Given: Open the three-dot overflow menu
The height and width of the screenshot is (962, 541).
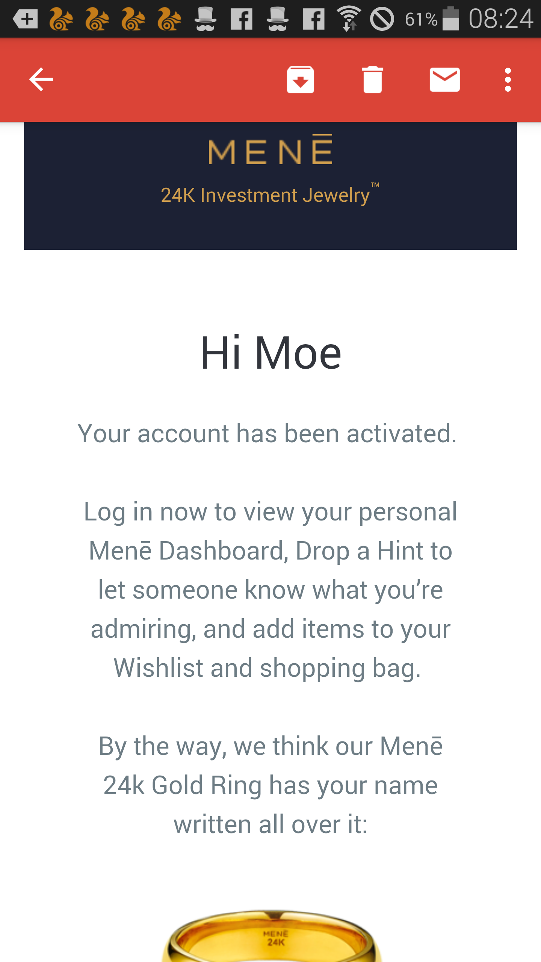Looking at the screenshot, I should tap(508, 79).
